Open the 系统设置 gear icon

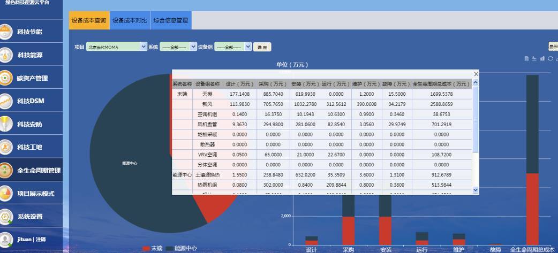(x=5, y=217)
